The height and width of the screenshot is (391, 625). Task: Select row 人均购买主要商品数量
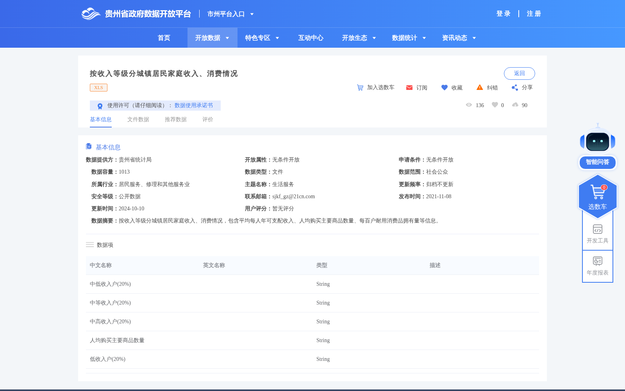pos(312,341)
